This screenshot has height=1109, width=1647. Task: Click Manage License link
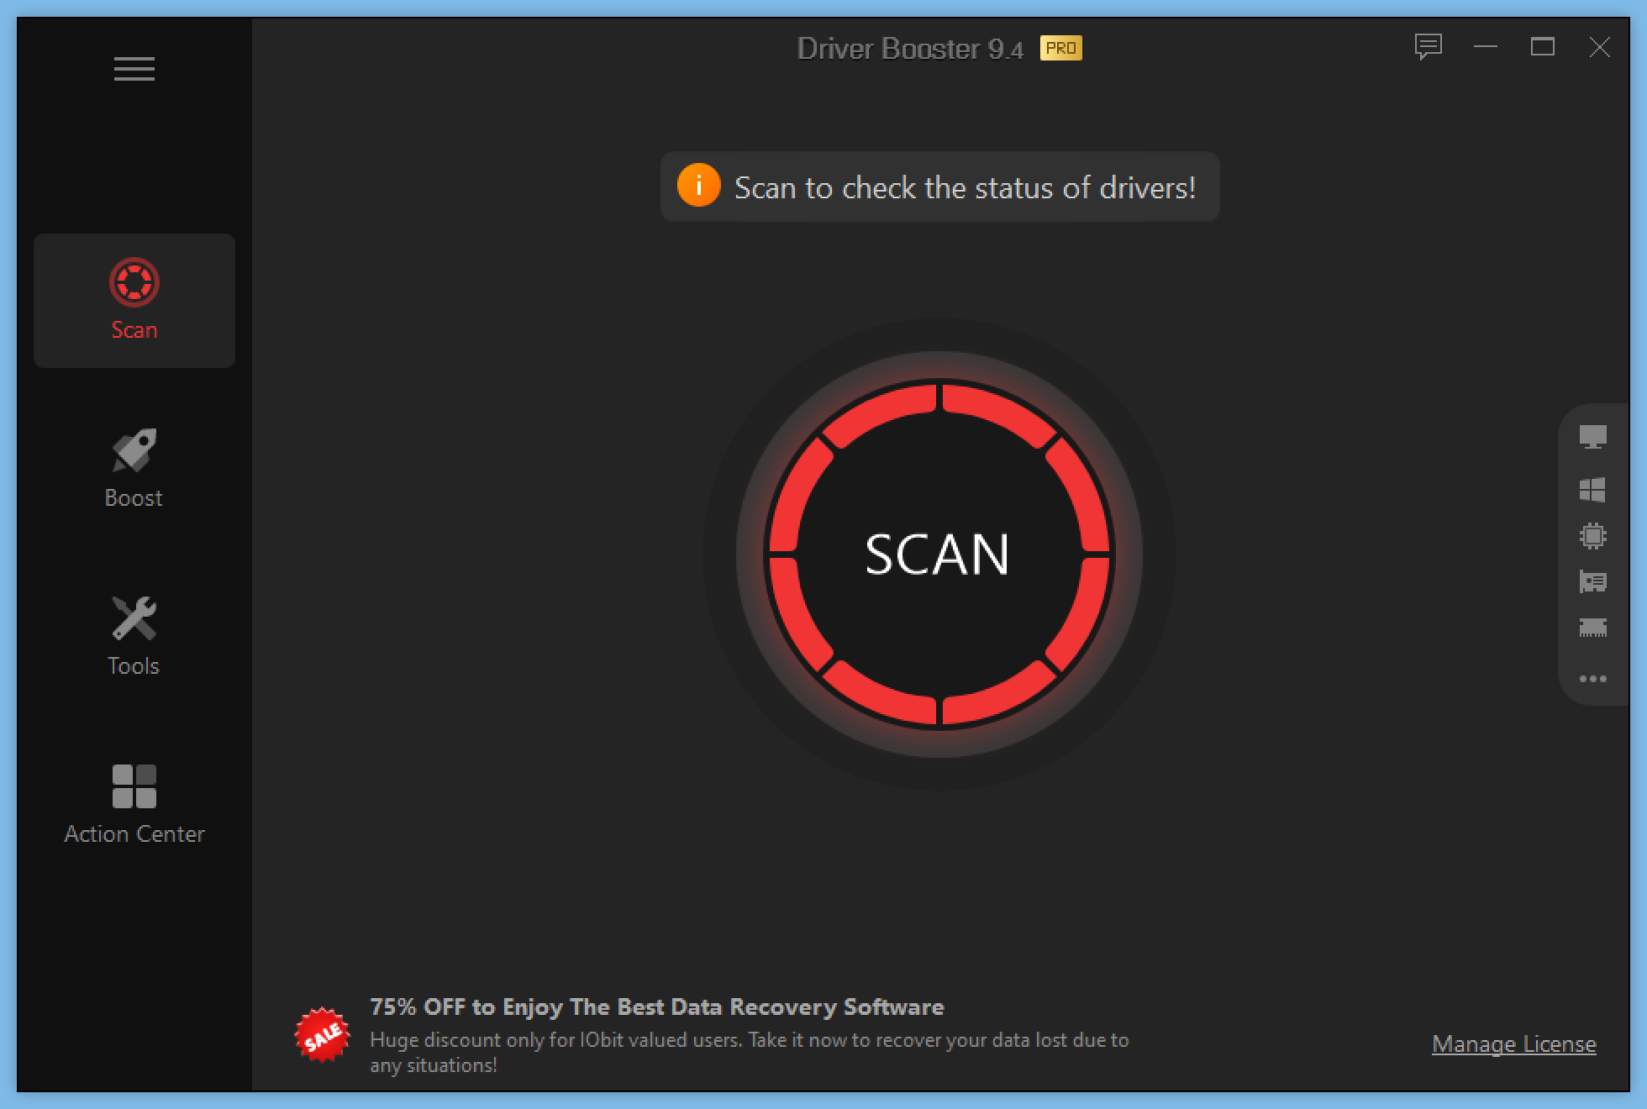click(x=1513, y=1043)
